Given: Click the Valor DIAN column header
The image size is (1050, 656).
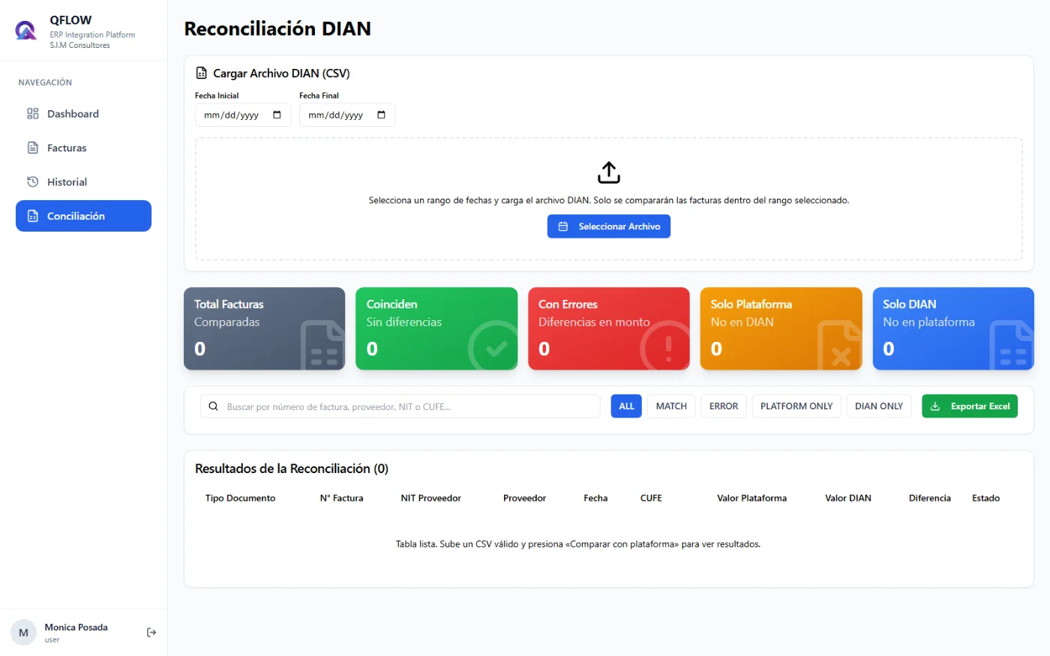Looking at the screenshot, I should coord(848,499).
